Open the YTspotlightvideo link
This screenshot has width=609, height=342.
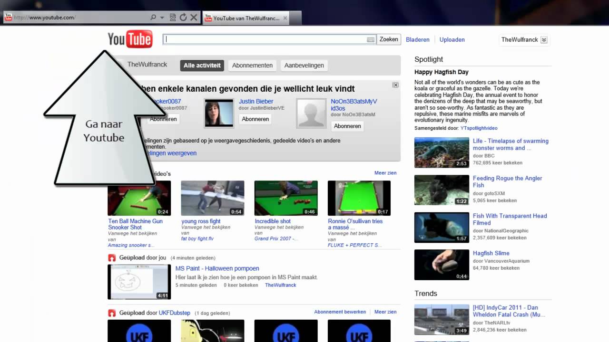(479, 128)
